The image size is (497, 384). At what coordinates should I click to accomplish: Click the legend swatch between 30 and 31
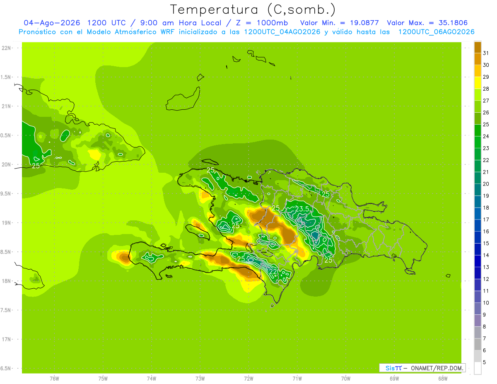point(478,59)
